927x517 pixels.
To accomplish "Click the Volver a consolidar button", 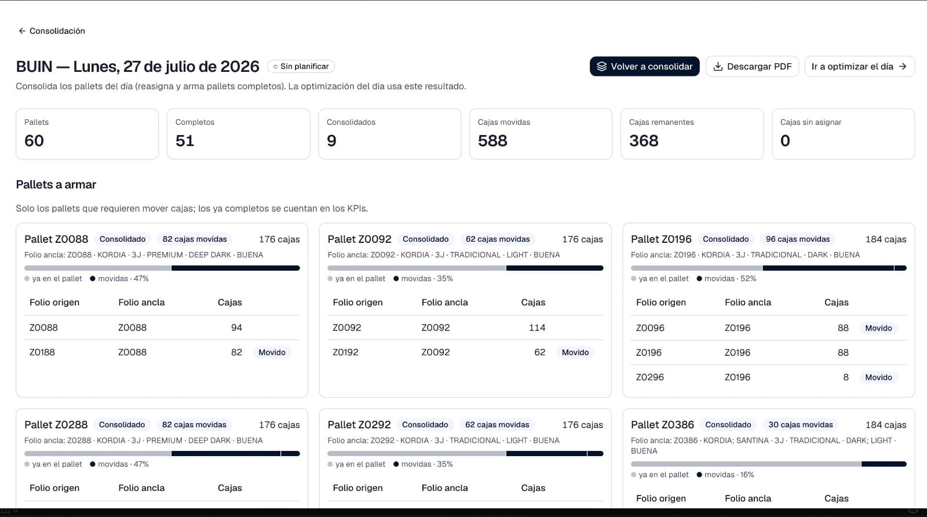I will pyautogui.click(x=645, y=67).
